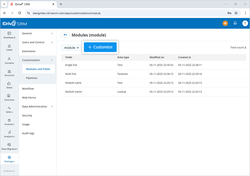Select the Accounts sidebar icon
250x176 pixels.
(x=9, y=73)
